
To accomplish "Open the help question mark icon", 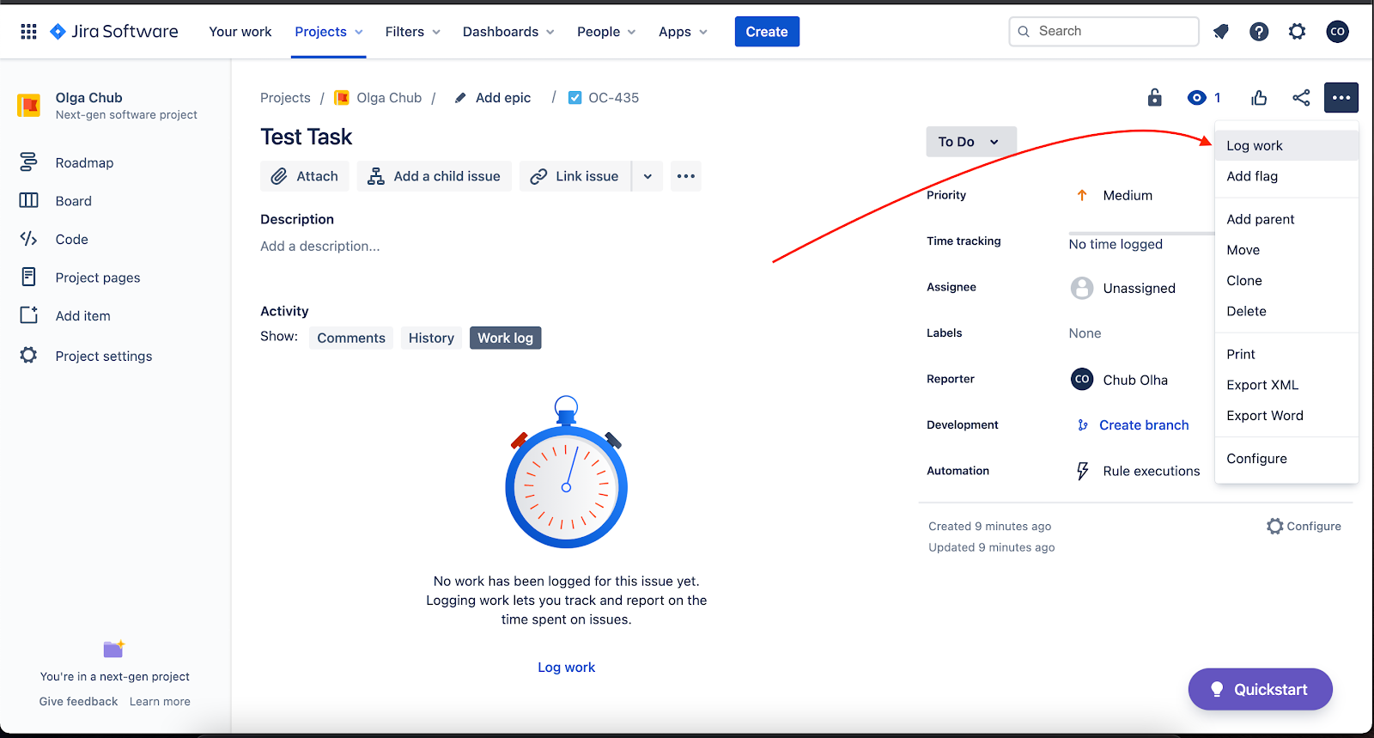I will click(1259, 32).
